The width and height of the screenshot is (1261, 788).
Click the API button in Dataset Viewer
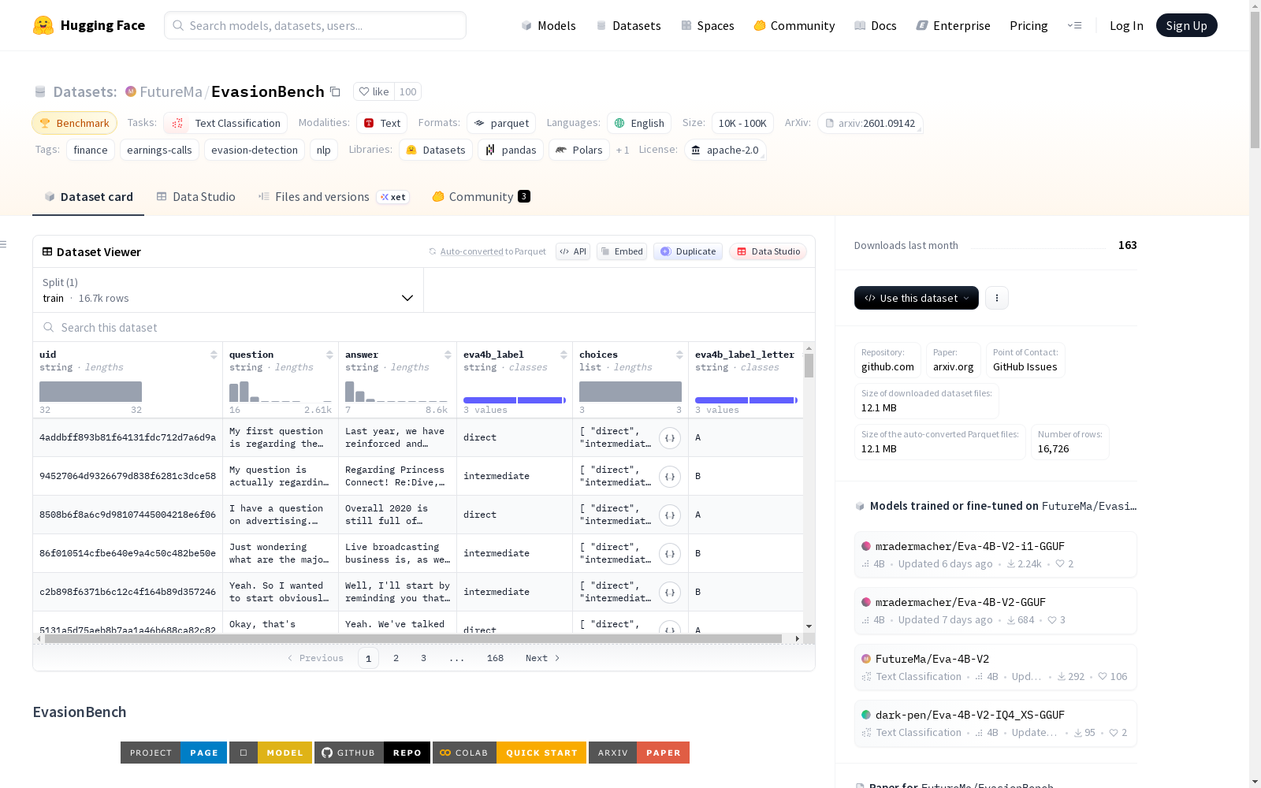click(573, 251)
